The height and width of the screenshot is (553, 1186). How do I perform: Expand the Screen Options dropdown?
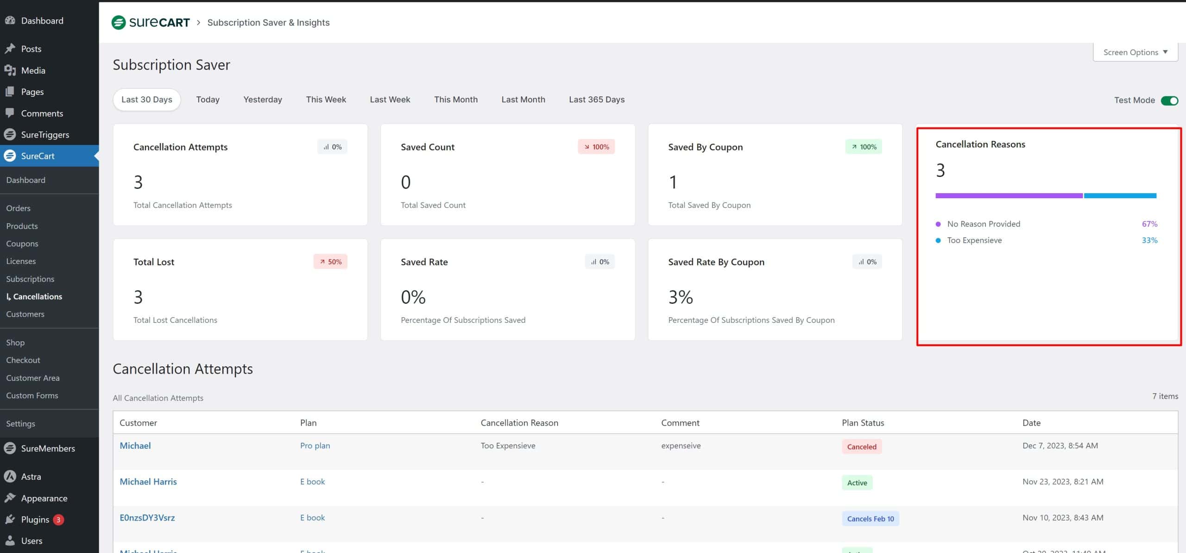(x=1135, y=52)
